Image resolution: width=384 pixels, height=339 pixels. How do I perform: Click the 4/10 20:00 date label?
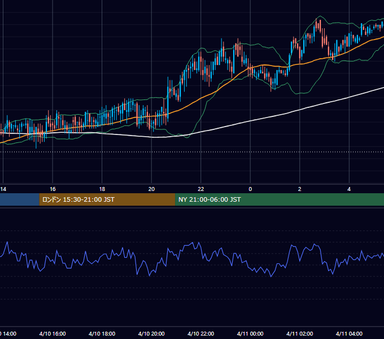click(151, 333)
